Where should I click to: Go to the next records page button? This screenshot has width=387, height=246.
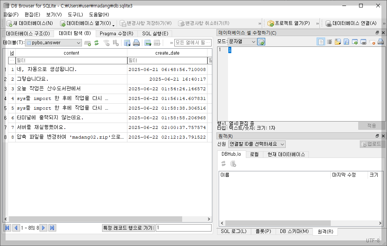[x=43, y=228]
